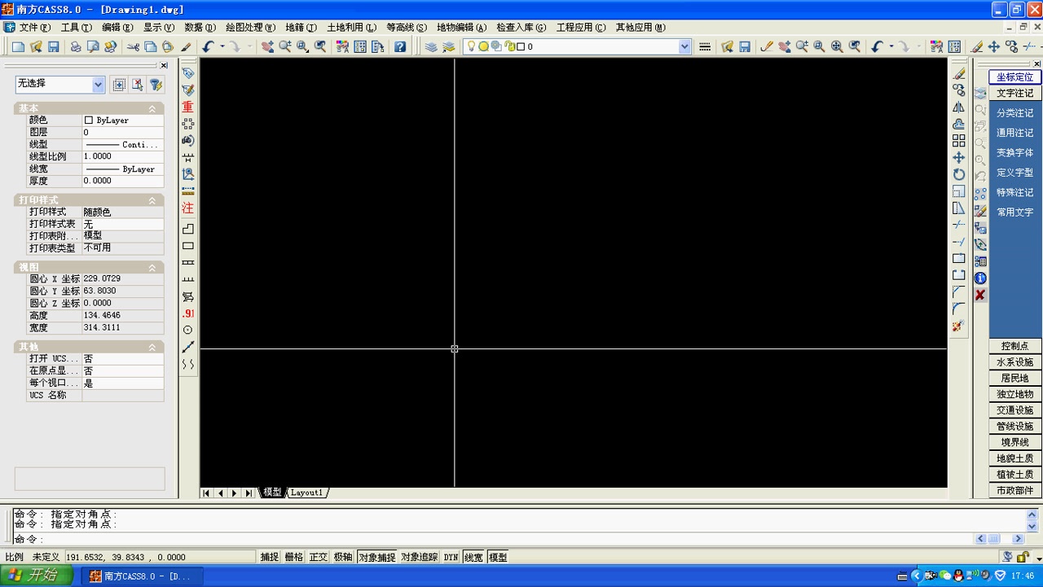Click the blue info icon
The image size is (1043, 587).
point(980,278)
